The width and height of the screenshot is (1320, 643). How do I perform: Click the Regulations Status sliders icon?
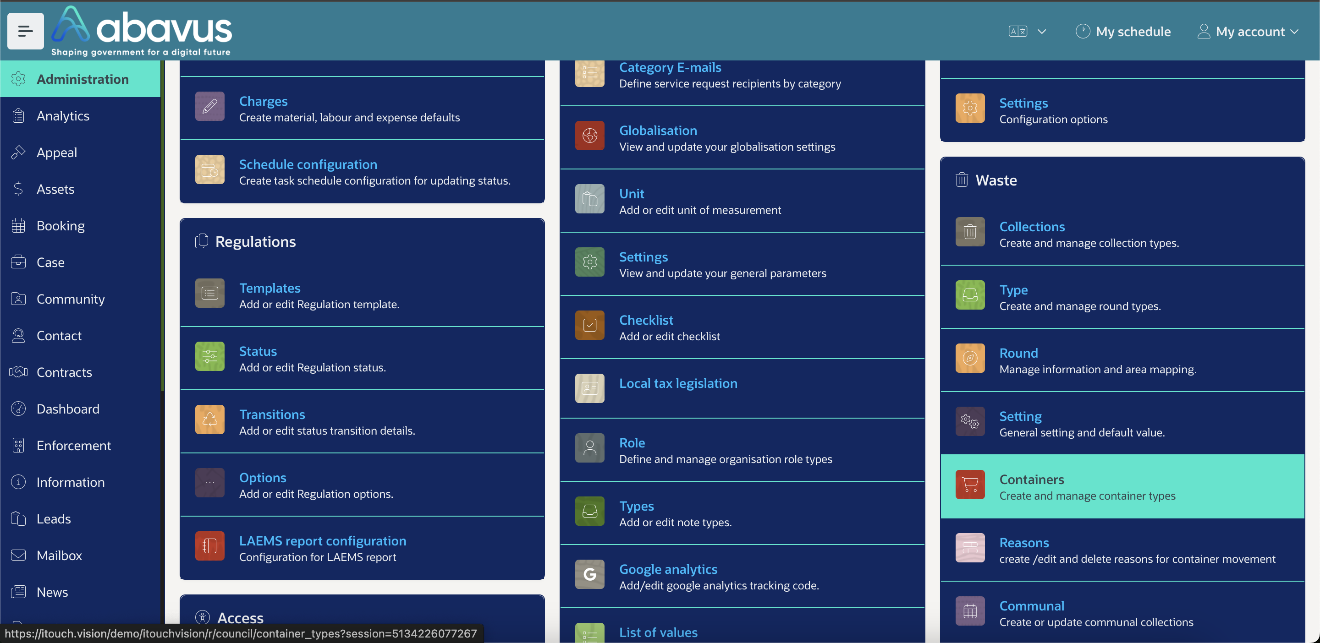pos(209,356)
